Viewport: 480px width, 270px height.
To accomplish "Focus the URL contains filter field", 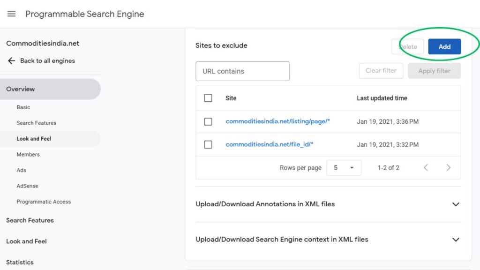I will [x=242, y=71].
